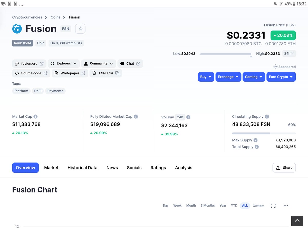Switch to the Market tab
The image size is (308, 231).
click(51, 168)
